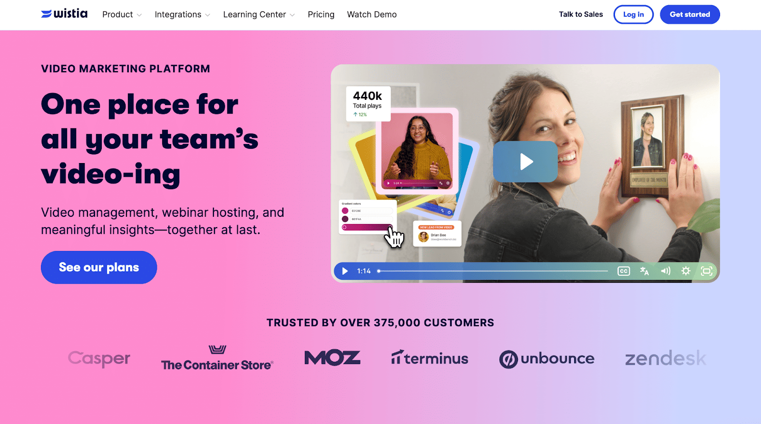Mute the video using the volume icon
This screenshot has height=424, width=761.
tap(665, 271)
